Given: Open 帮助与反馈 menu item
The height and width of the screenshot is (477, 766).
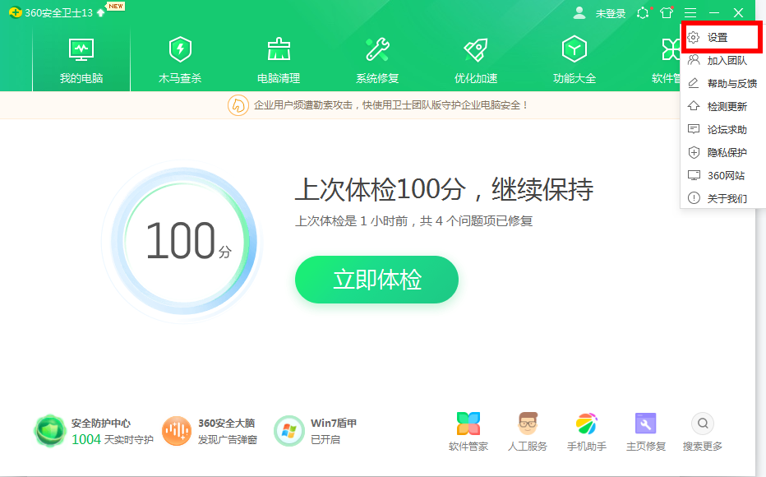Looking at the screenshot, I should click(723, 84).
